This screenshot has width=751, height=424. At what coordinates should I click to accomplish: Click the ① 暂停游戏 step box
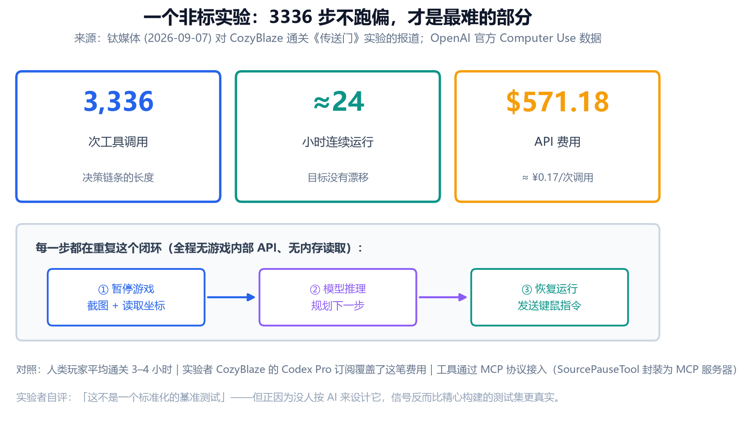click(126, 297)
